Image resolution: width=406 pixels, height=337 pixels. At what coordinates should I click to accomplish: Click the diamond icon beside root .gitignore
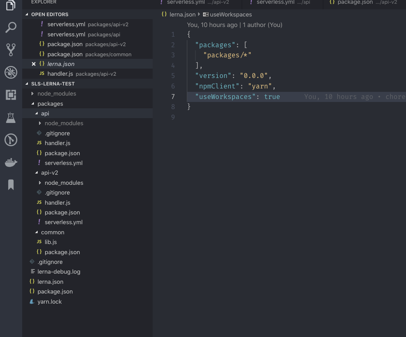click(32, 262)
